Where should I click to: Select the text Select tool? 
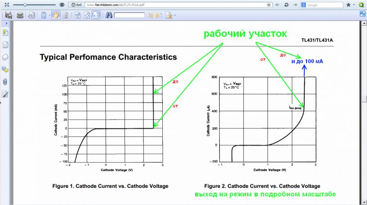65,16
